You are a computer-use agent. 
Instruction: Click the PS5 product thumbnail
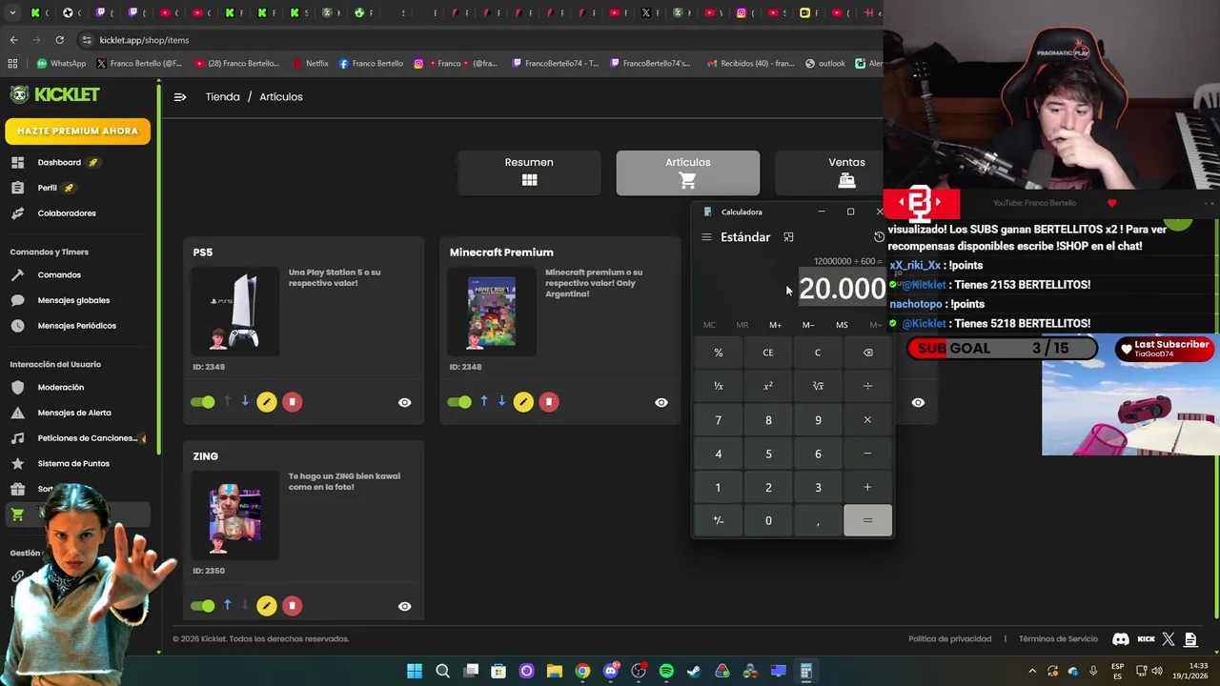click(x=235, y=312)
